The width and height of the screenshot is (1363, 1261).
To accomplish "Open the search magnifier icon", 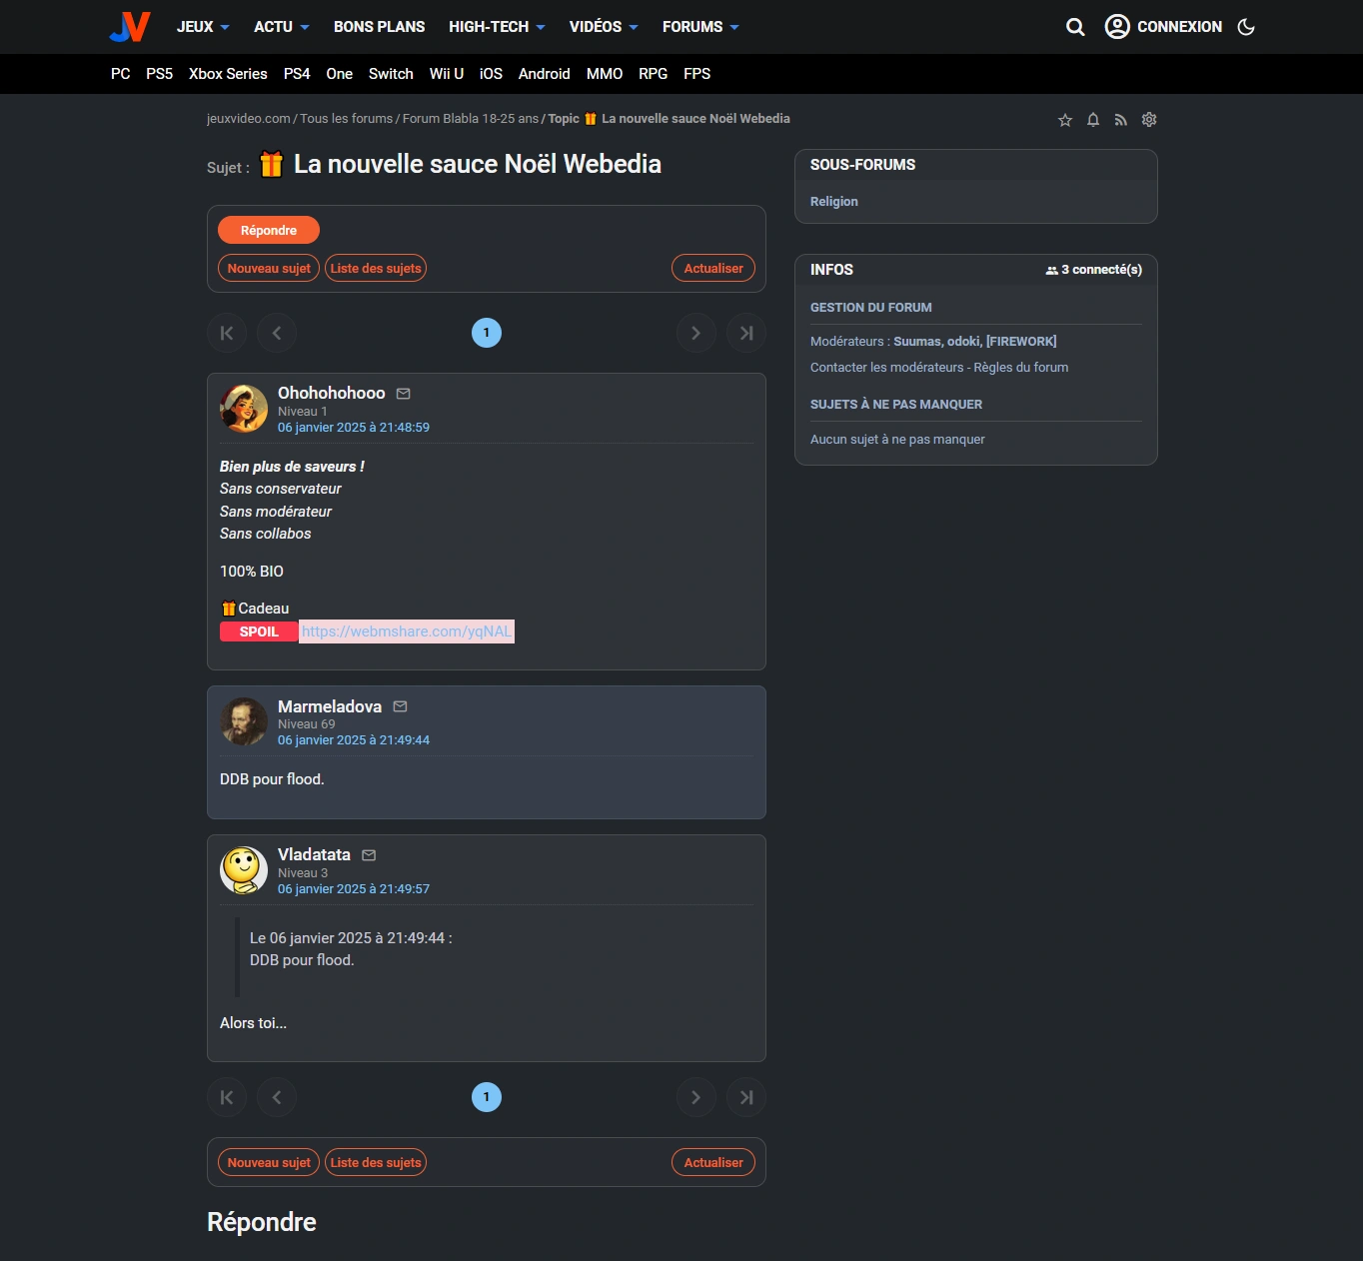I will pyautogui.click(x=1075, y=27).
